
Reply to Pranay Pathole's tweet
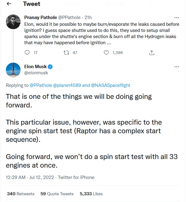27,53
